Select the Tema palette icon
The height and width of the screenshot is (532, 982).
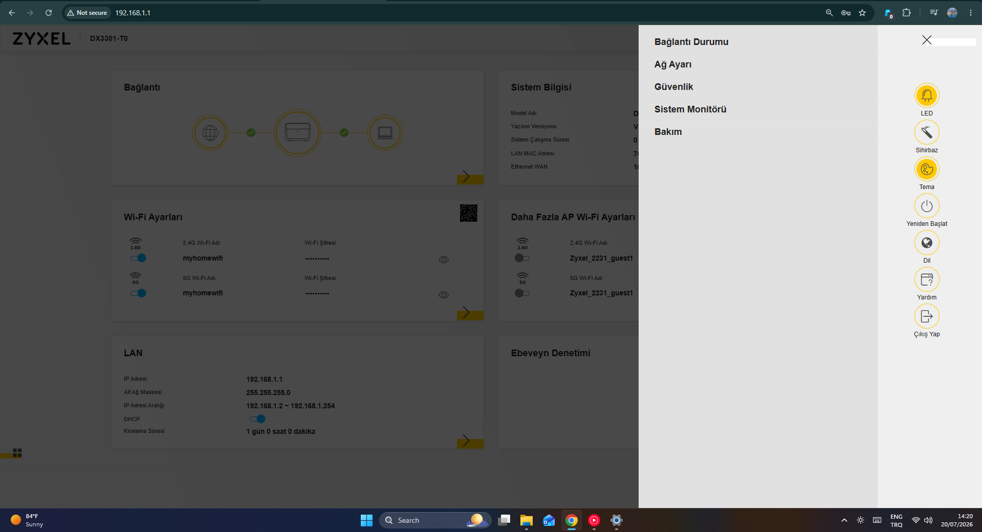pos(927,169)
